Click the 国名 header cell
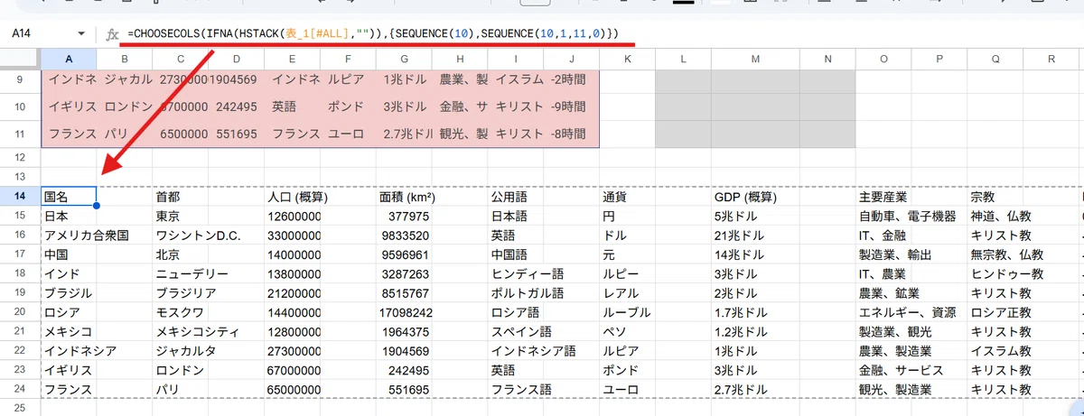1084x416 pixels. coord(68,196)
